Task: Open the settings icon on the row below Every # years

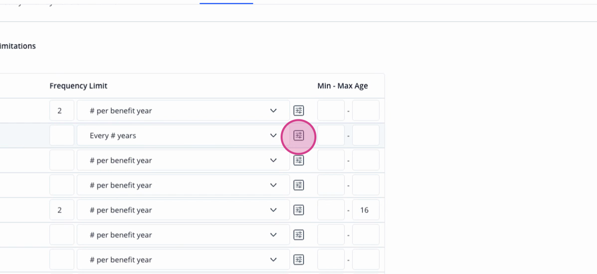Action: pyautogui.click(x=298, y=160)
